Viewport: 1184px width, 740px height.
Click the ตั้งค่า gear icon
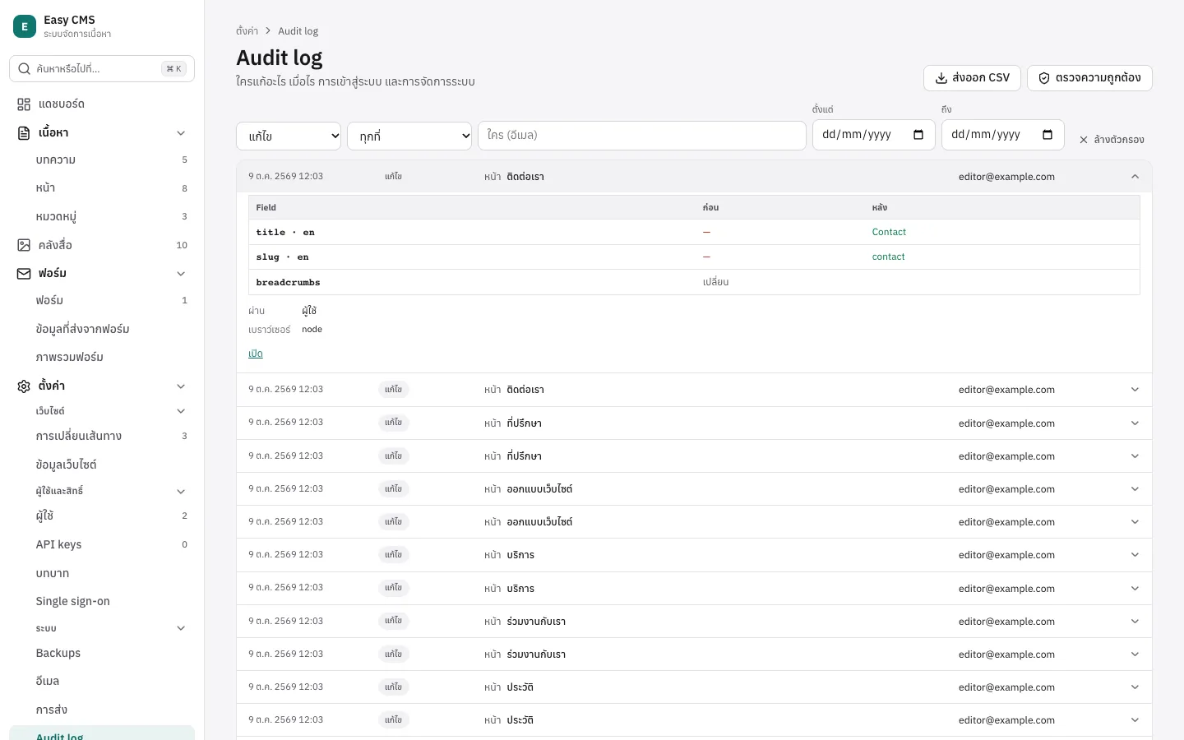[24, 386]
